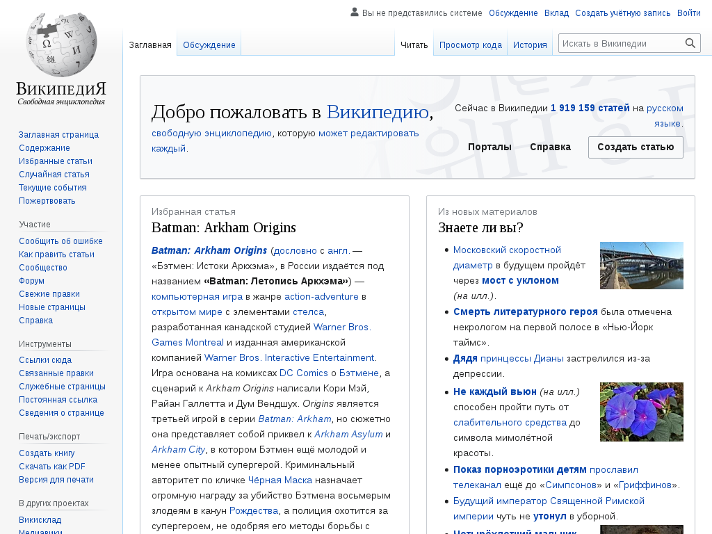Open Обсуждение in the top user bar
Viewport: 712px width, 534px height.
point(513,13)
